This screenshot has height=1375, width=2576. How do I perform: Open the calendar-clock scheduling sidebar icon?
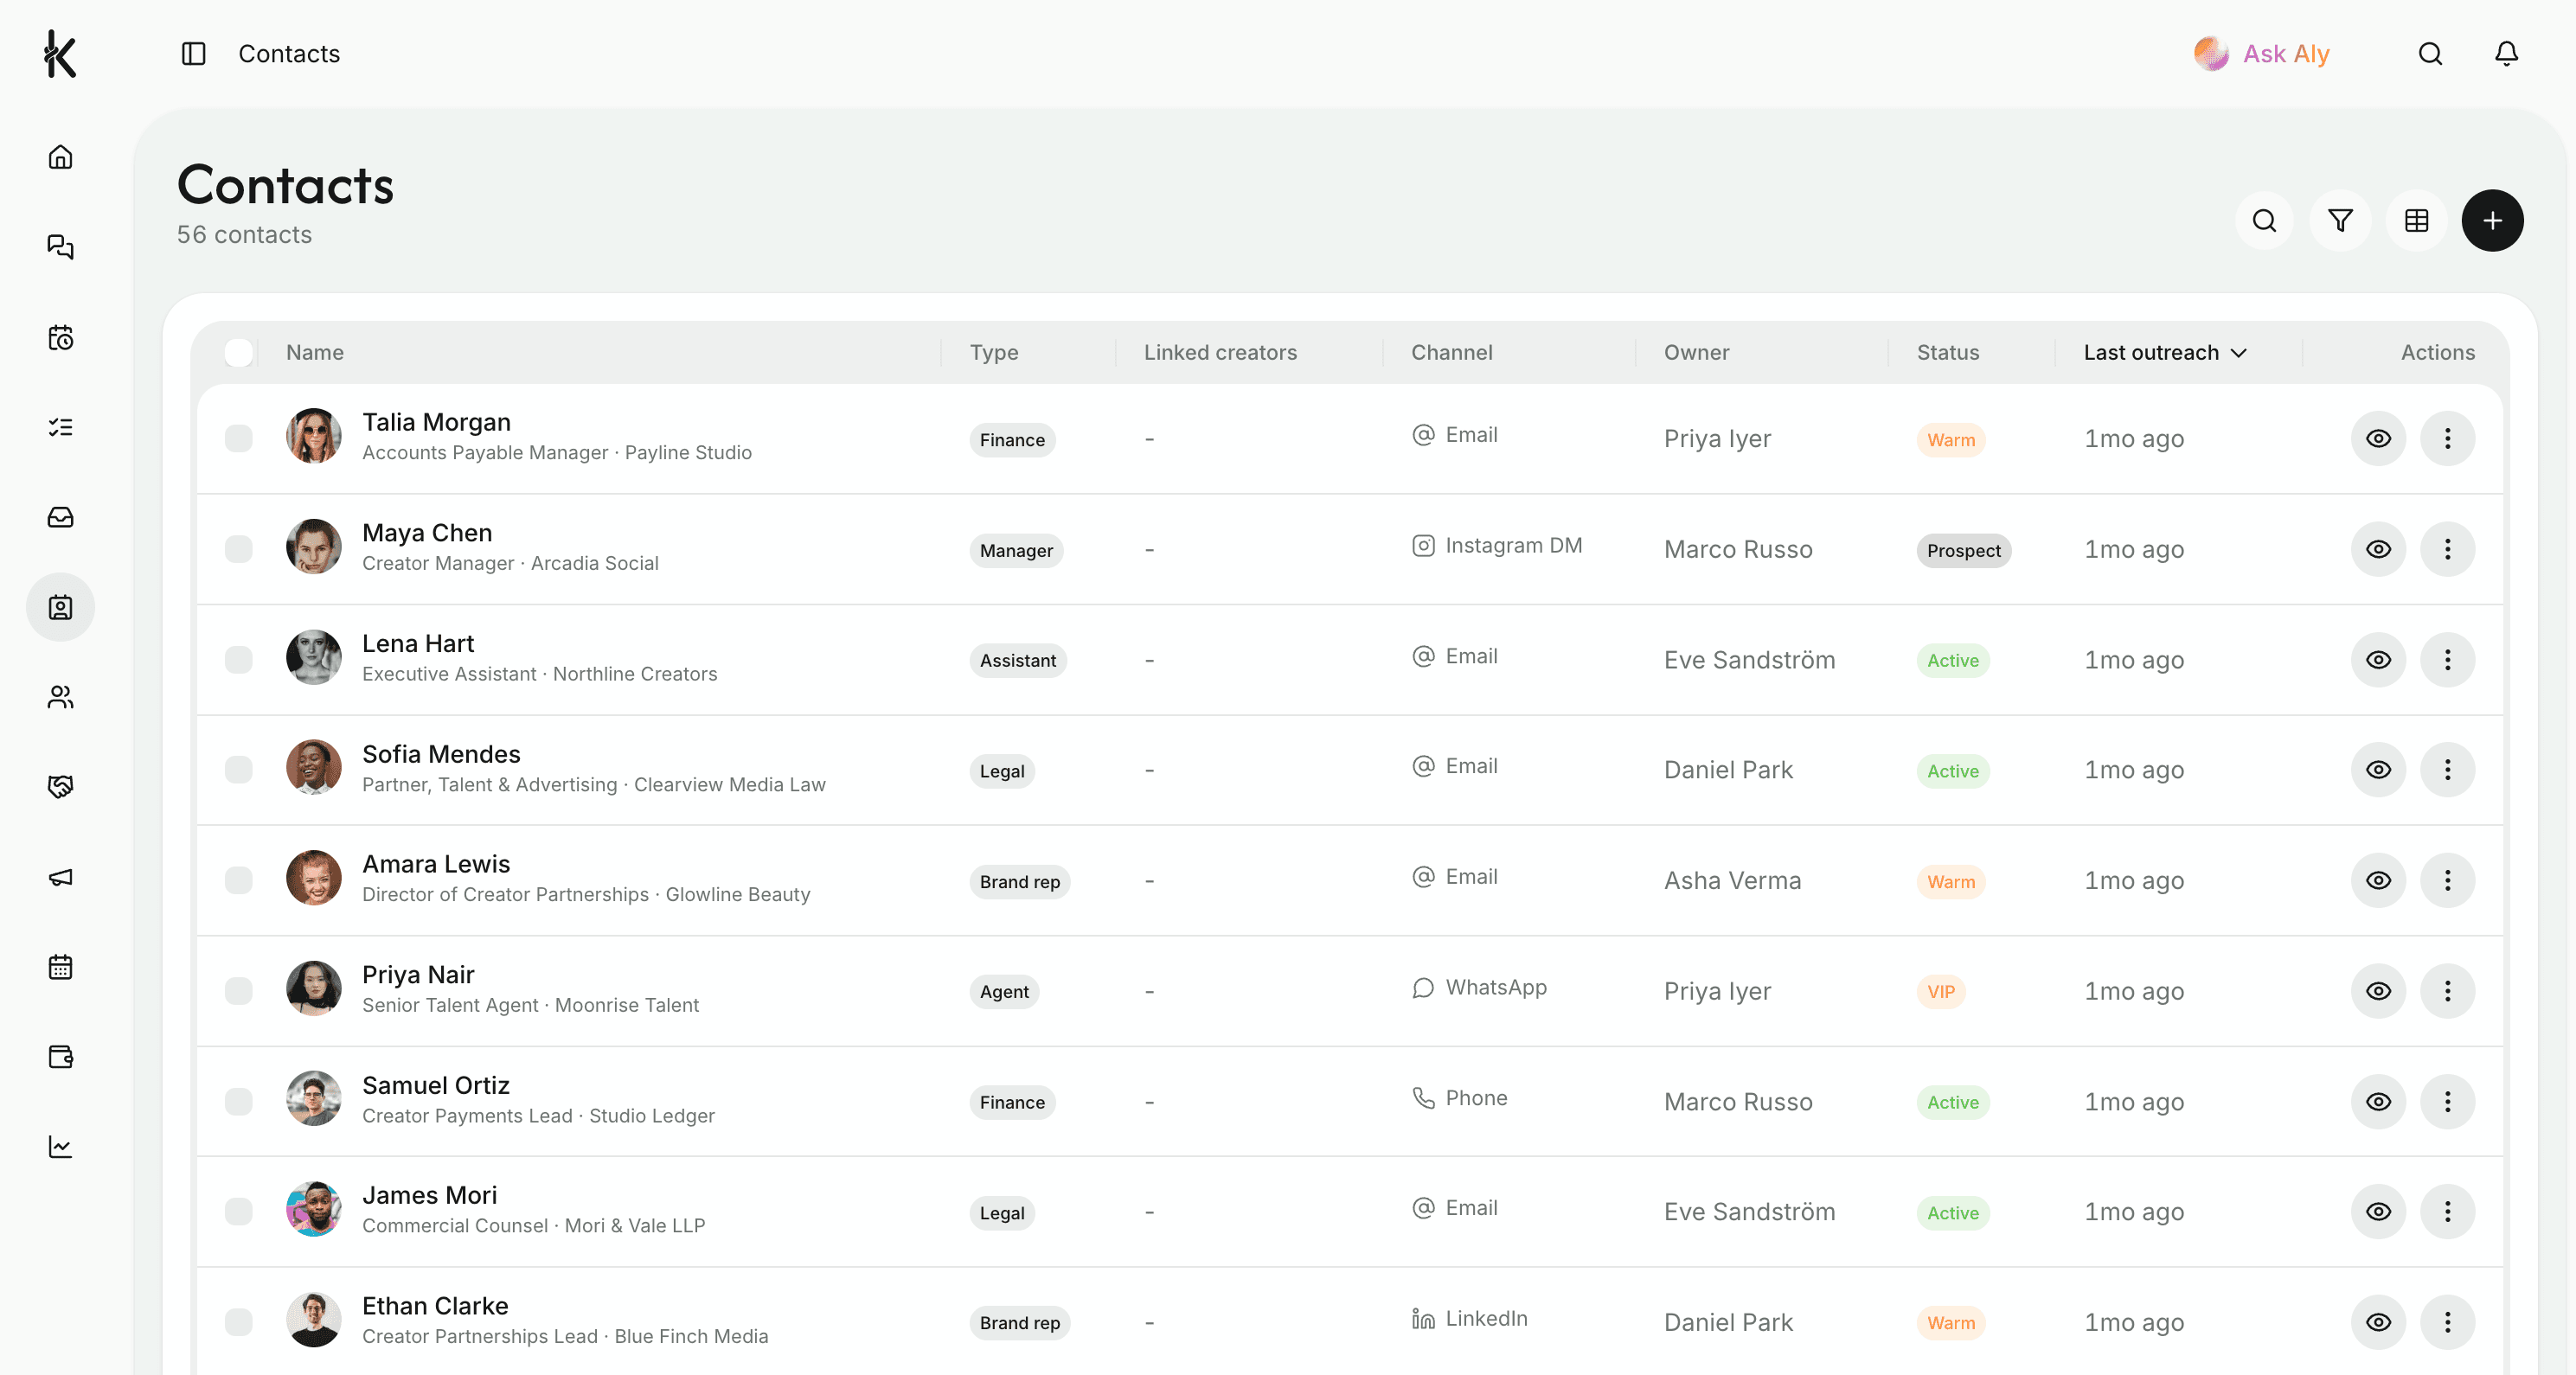point(61,337)
